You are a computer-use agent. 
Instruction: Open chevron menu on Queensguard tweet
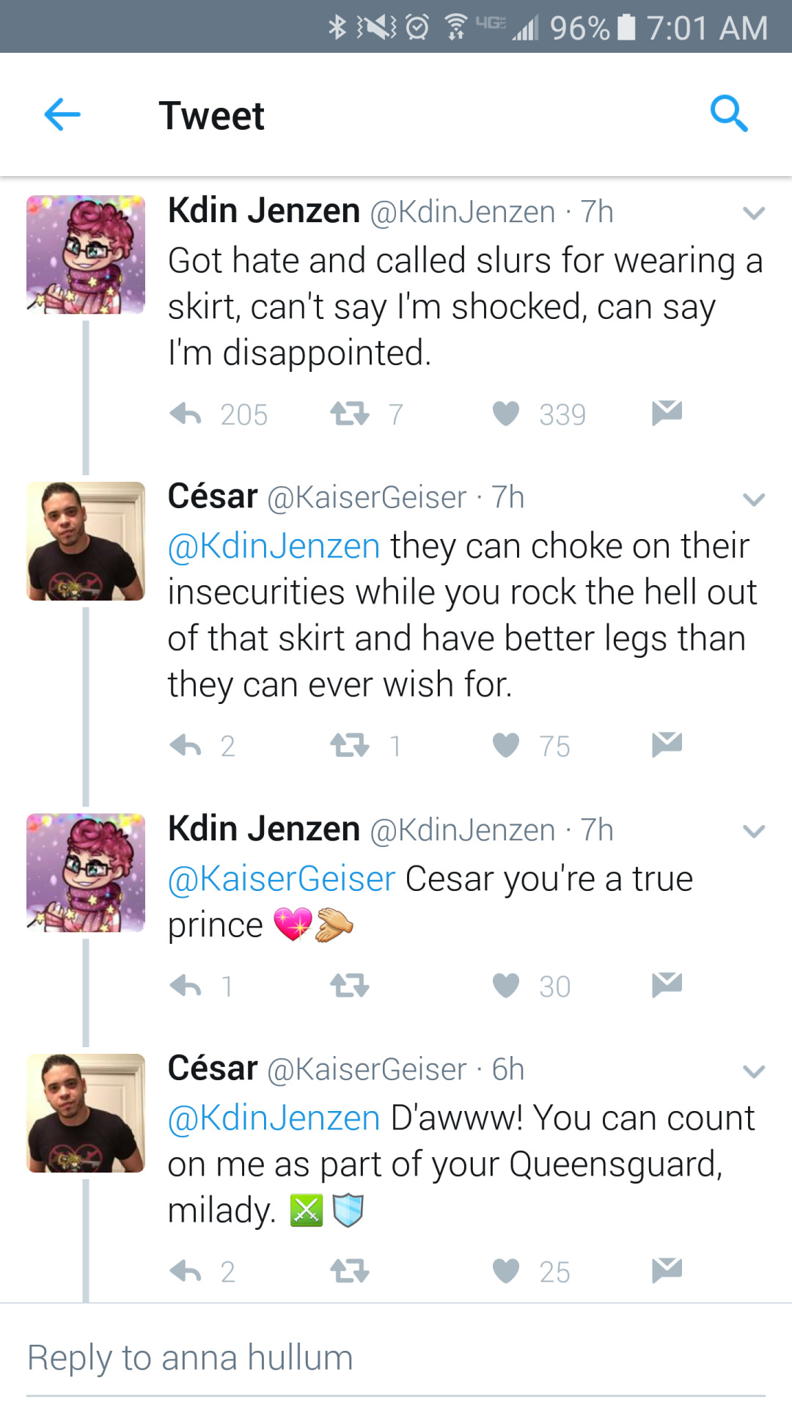tap(753, 1072)
